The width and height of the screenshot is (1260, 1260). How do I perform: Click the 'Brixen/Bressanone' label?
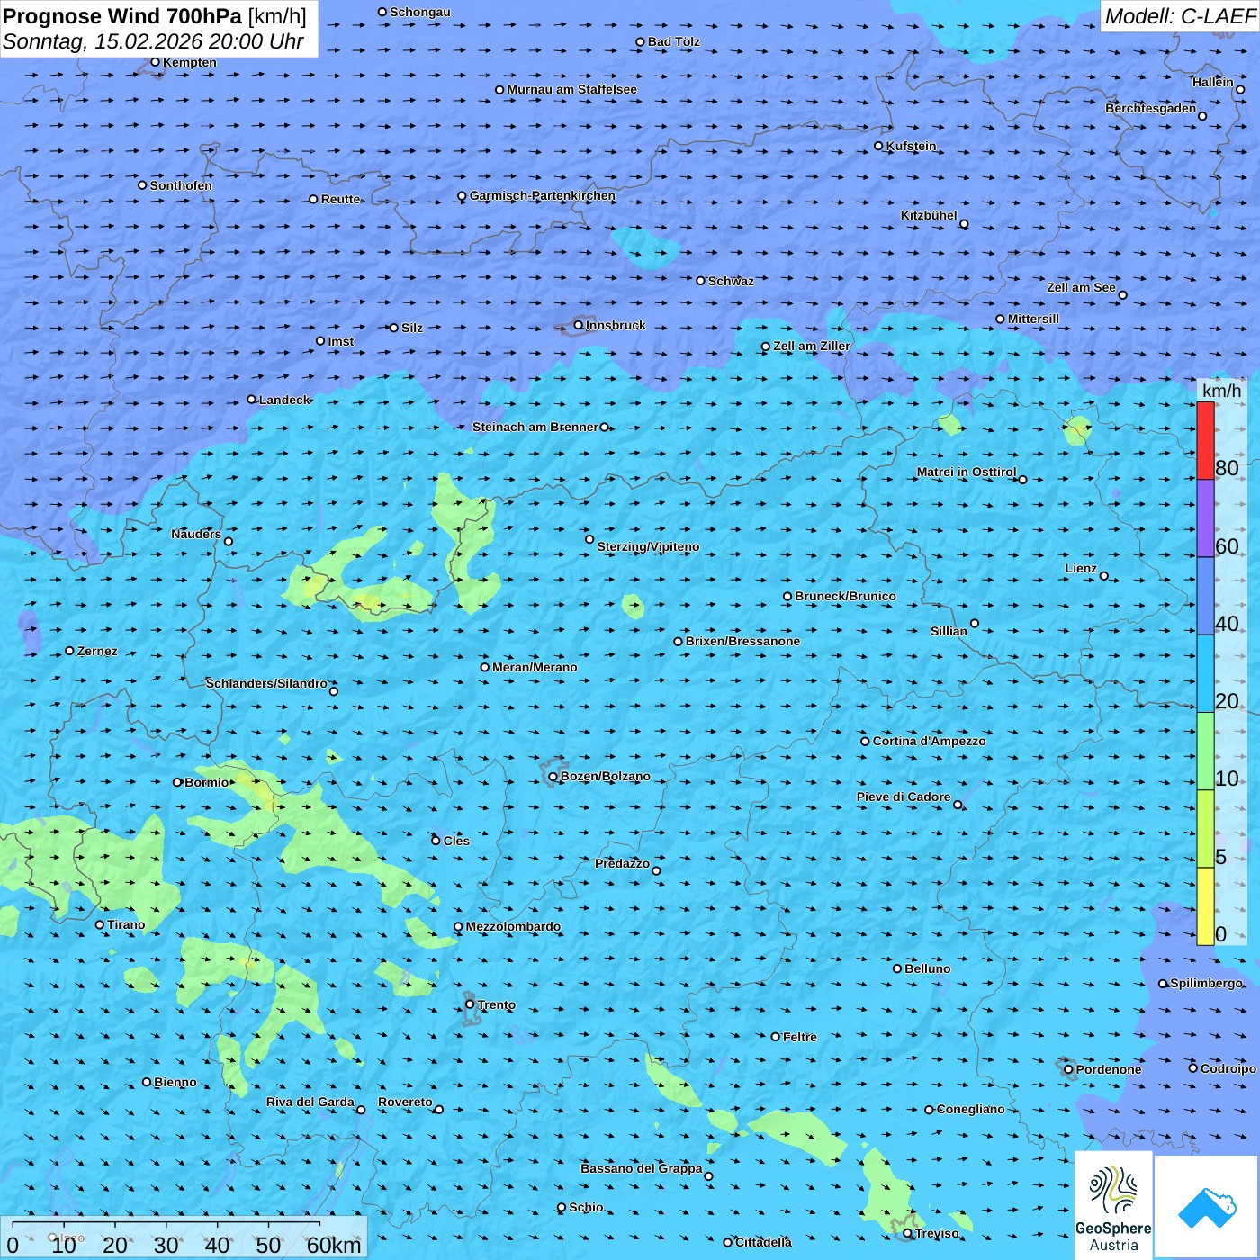point(742,641)
